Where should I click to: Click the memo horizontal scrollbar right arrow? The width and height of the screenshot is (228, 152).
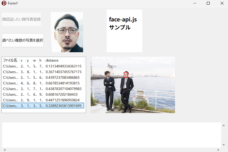coord(218,150)
